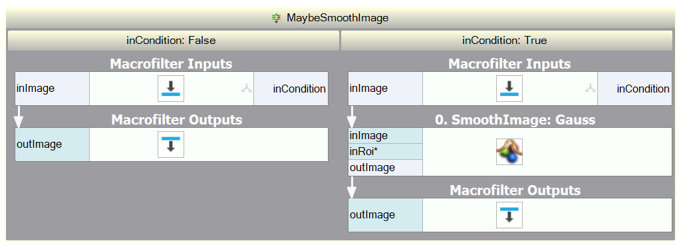The width and height of the screenshot is (681, 249).
Task: Select the inRoi* port of SmoothImage
Action: [x=385, y=152]
